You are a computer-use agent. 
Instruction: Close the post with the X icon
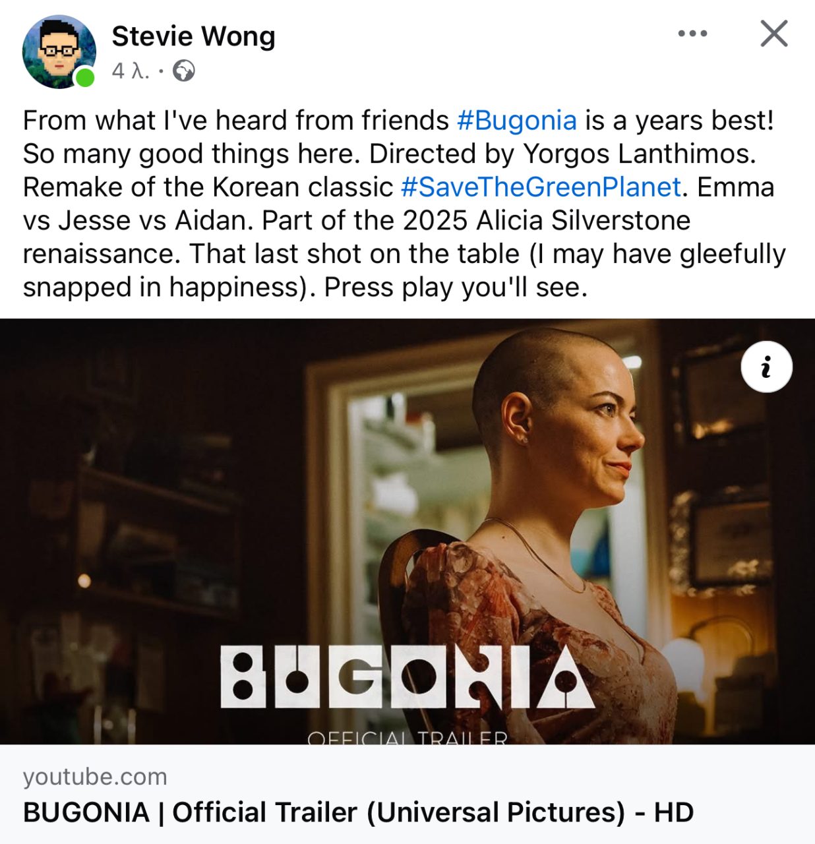(x=774, y=33)
